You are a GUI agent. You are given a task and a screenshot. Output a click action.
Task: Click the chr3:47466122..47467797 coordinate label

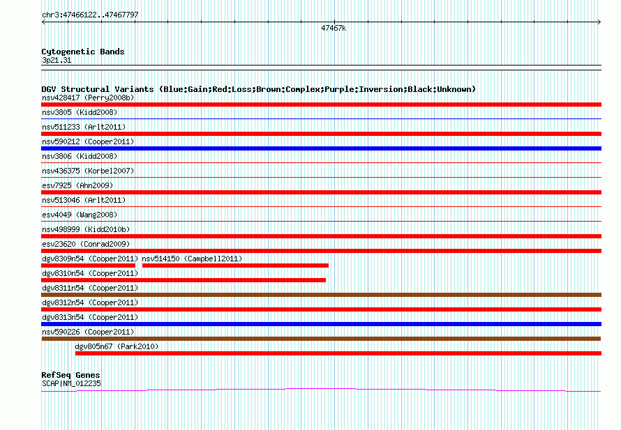coord(90,15)
